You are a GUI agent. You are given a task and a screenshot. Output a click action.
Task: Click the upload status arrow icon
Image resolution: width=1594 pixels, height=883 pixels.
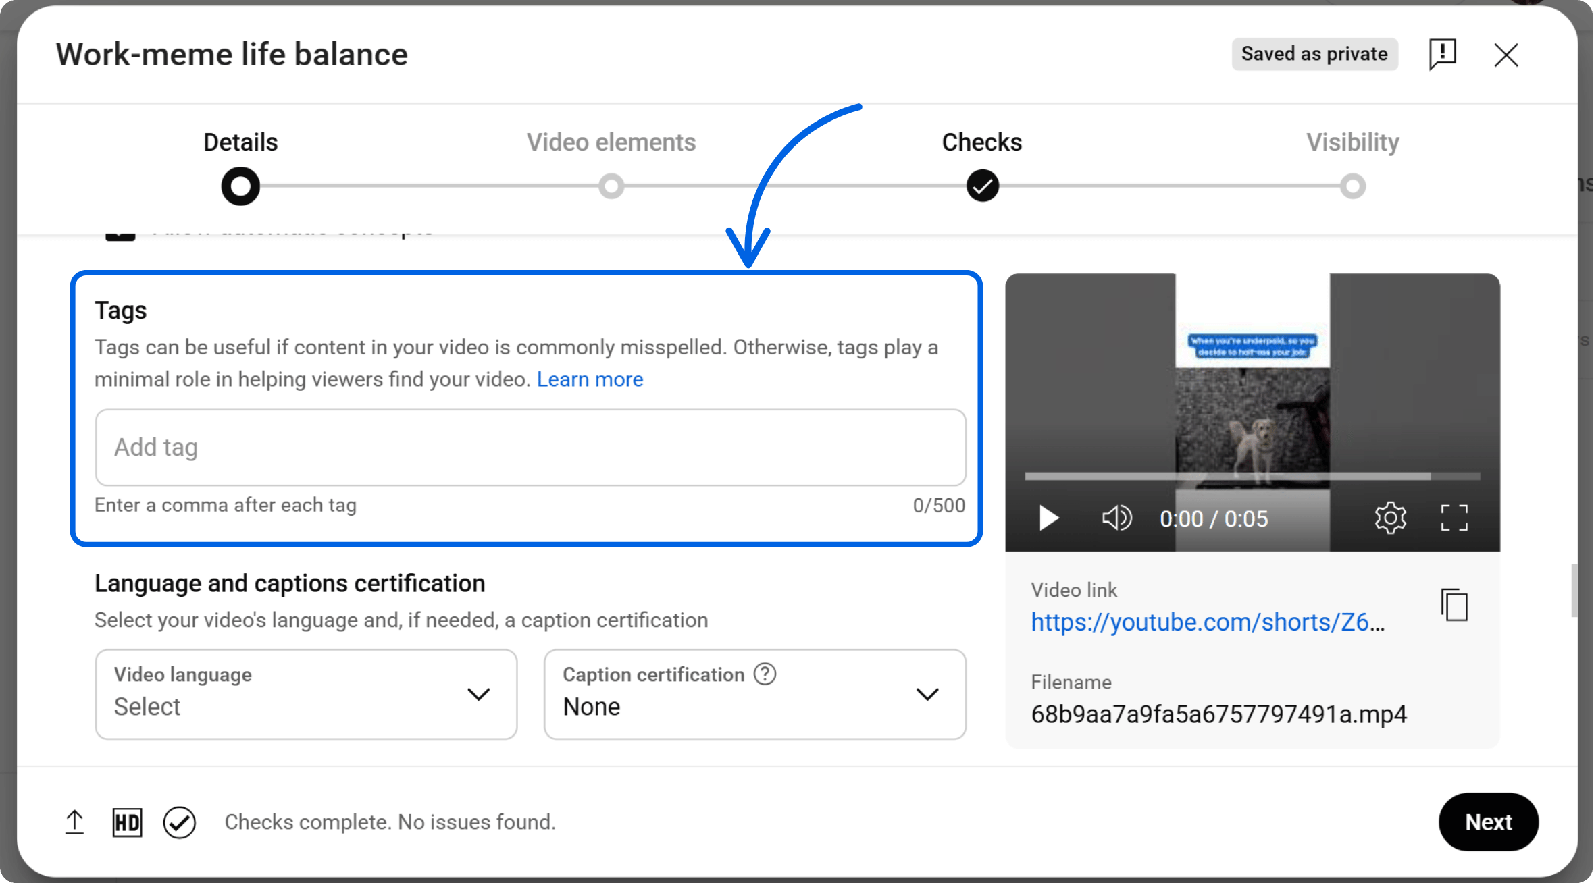pyautogui.click(x=74, y=822)
